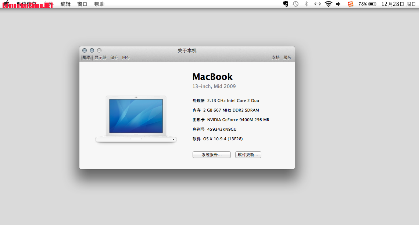Open the 窗口 menu
This screenshot has width=419, height=225.
pyautogui.click(x=82, y=4)
